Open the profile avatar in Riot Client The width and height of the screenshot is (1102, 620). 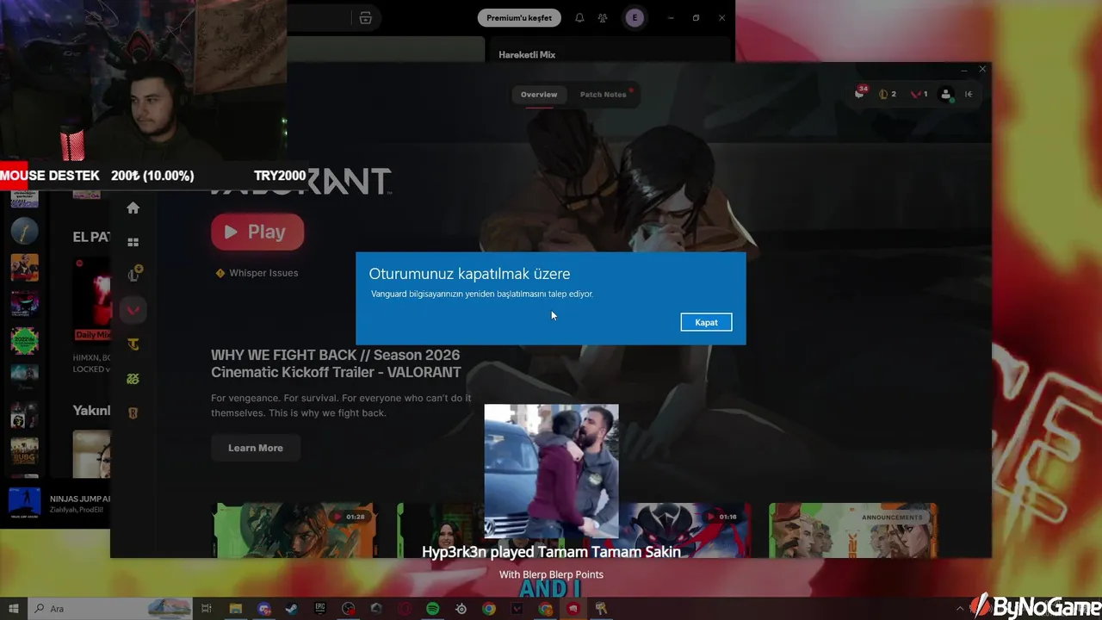point(946,95)
